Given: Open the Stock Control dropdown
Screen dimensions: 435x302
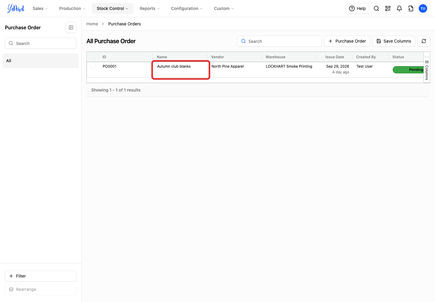Looking at the screenshot, I should 113,8.
